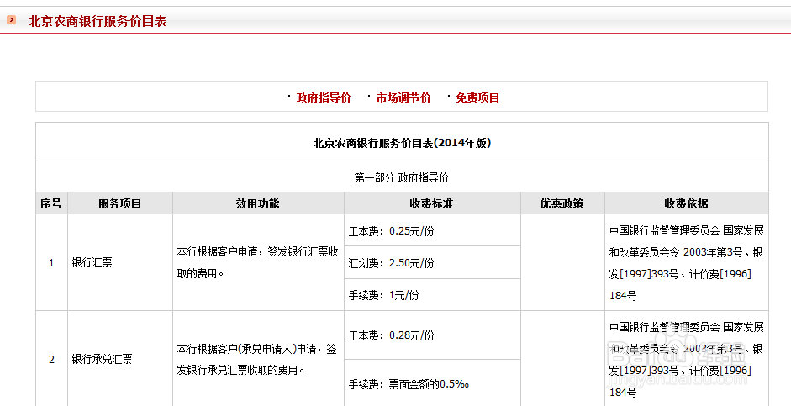Click the 签发银行汇票 description cell
791x406 pixels.
[258, 263]
